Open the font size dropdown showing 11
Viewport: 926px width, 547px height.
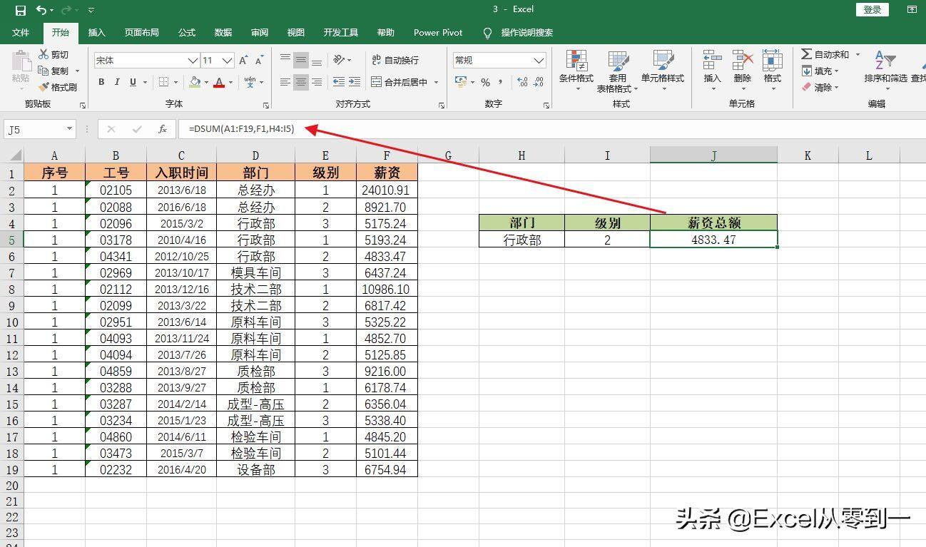[x=227, y=61]
